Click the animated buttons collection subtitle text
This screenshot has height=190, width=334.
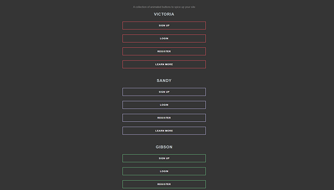coord(164,7)
